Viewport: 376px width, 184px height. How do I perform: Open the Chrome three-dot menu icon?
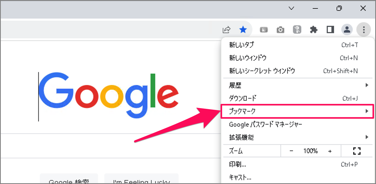pos(363,29)
